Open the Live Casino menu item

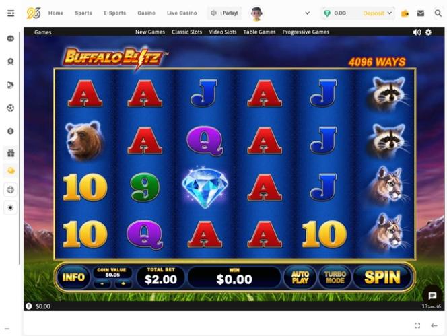[182, 13]
